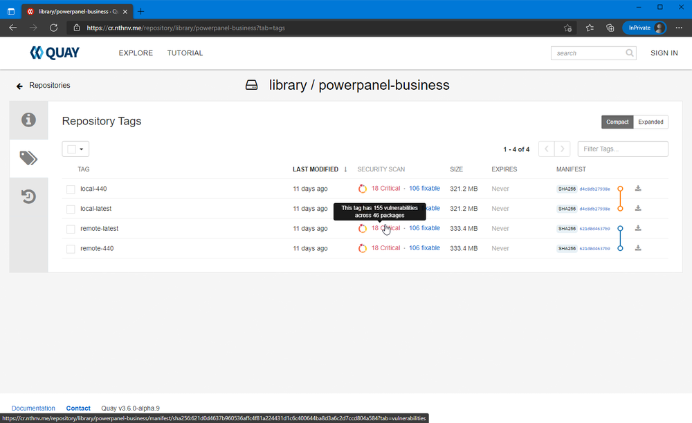Screen dimensions: 692x423
Task: Click the search magnifier icon
Action: click(629, 53)
